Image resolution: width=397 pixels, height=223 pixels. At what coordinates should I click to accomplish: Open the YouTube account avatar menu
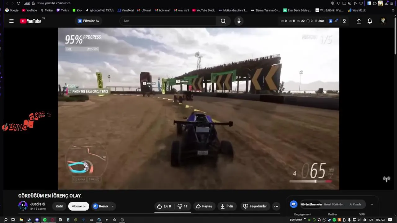click(383, 21)
